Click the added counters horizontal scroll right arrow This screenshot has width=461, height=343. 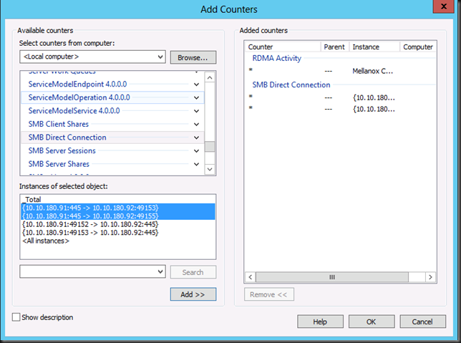430,277
